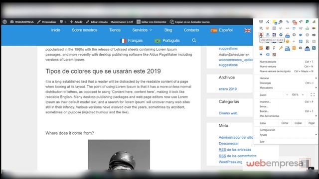
Task: Decrease zoom with the minus button
Action: (x=287, y=95)
